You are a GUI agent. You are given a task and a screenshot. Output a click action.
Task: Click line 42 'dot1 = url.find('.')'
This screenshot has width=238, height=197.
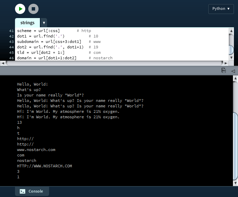[41, 36]
